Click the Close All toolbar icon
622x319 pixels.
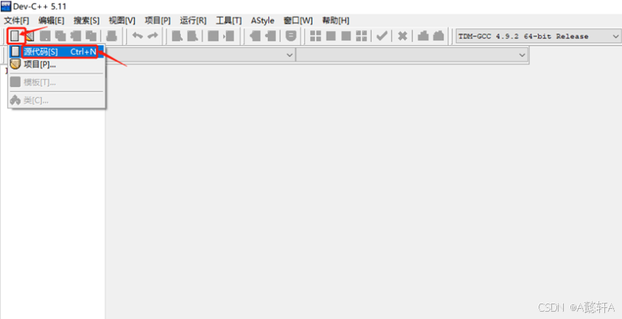point(91,36)
